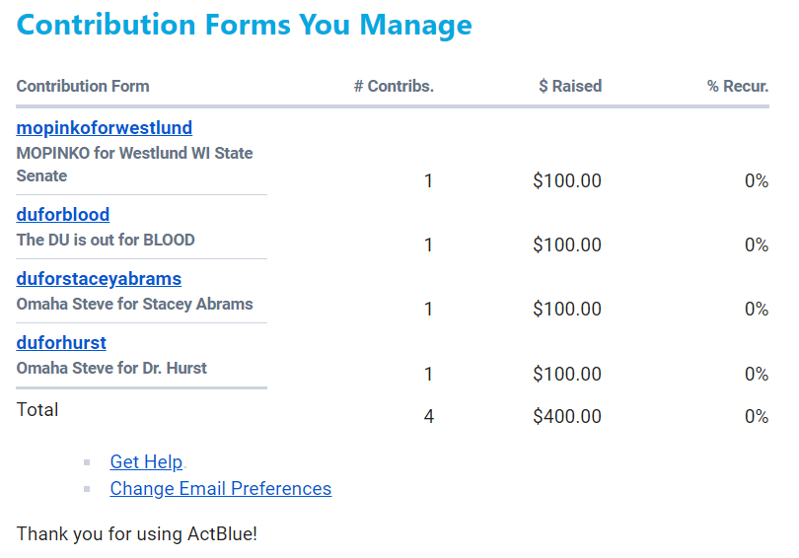Click Omaha Steve for Dr. Hurst text
Image resolution: width=799 pixels, height=558 pixels.
click(111, 368)
